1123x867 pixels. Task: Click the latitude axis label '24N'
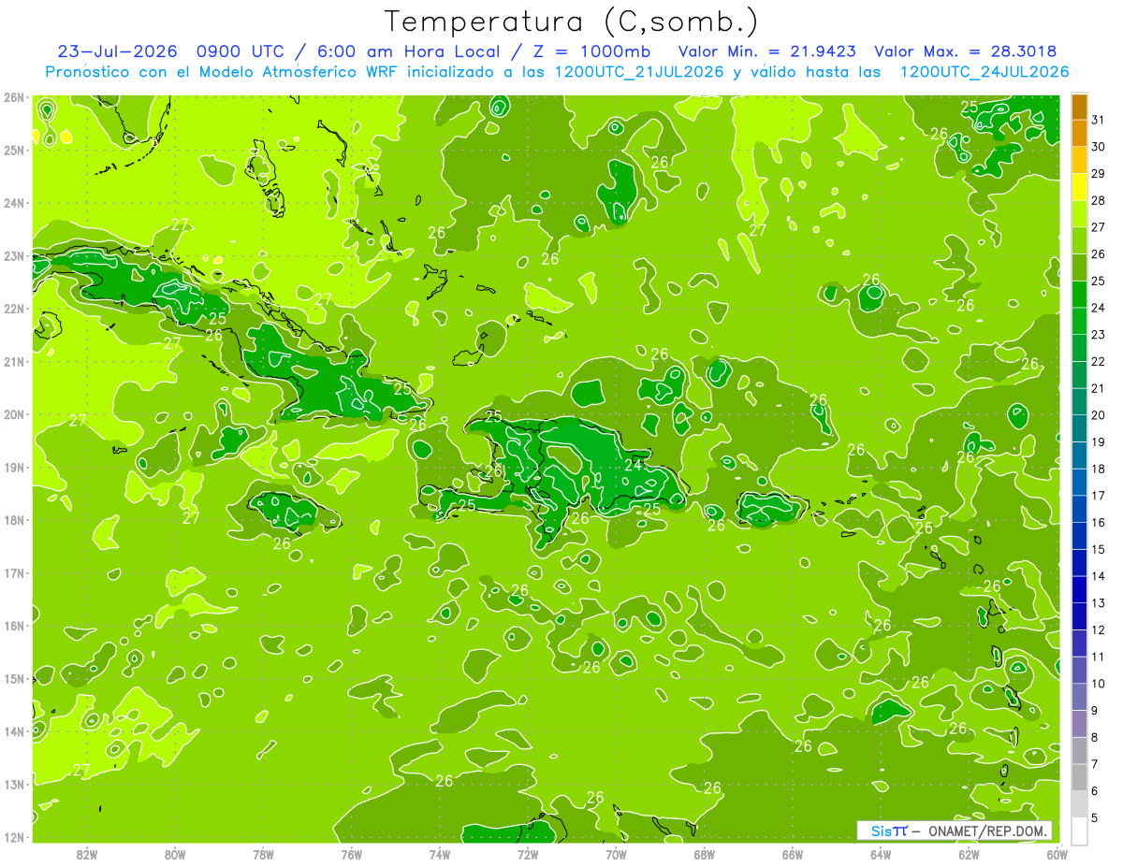[14, 203]
